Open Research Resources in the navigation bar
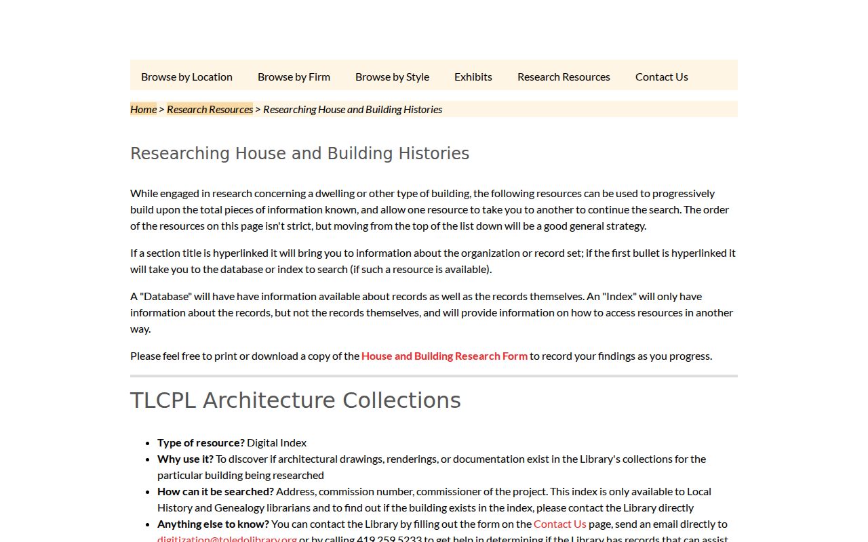The image size is (868, 542). (x=564, y=77)
